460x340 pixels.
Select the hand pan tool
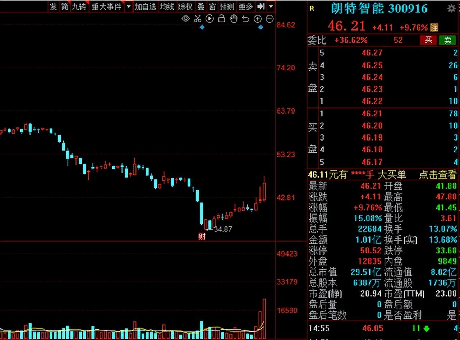pos(234,19)
